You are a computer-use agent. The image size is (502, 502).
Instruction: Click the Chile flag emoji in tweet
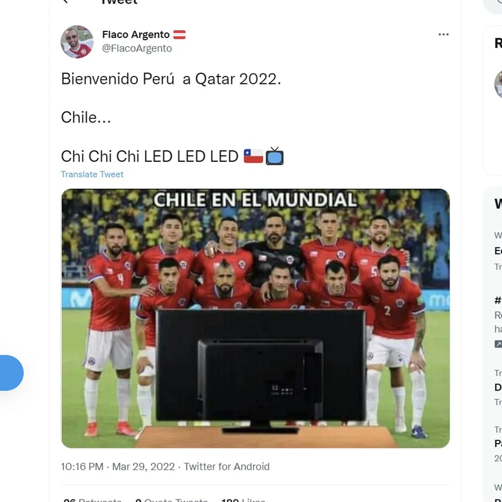point(253,156)
